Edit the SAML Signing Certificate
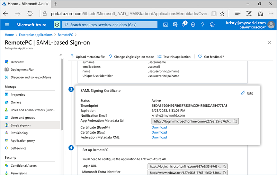Viewport: 277px width, 175px height. click(247, 93)
